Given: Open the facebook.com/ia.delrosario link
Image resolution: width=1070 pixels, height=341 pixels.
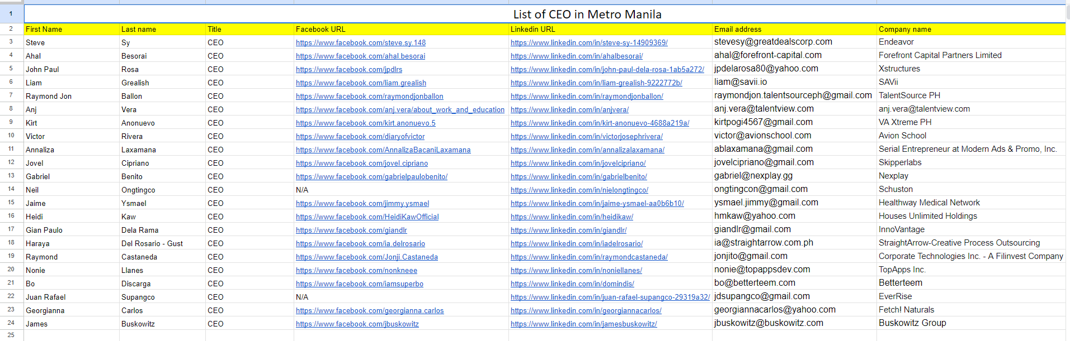Looking at the screenshot, I should coord(360,243).
